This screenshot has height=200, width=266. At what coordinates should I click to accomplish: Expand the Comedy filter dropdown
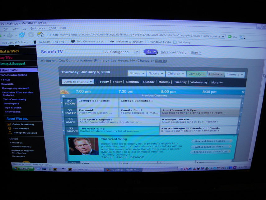point(196,74)
